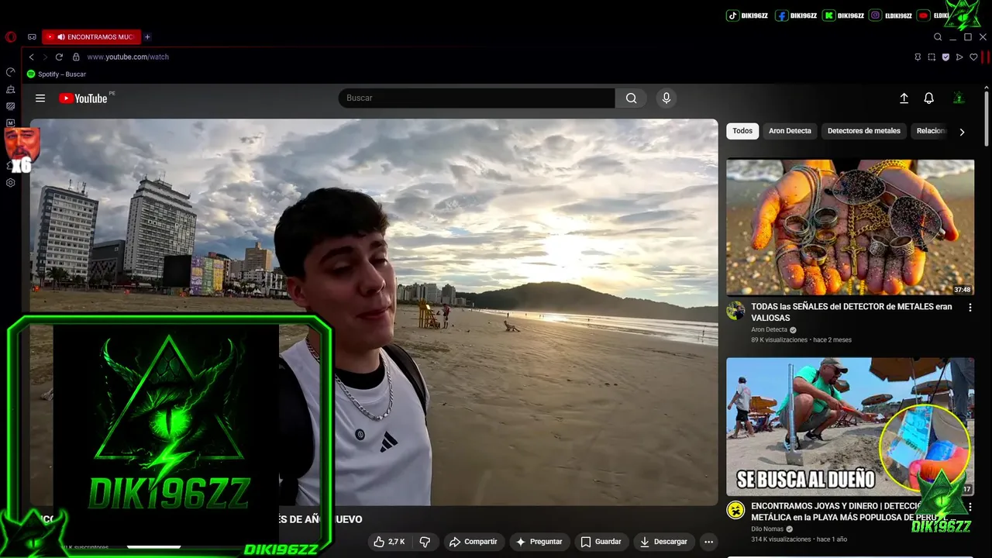Screen dimensions: 992x558
Task: Click the main video player
Action: coord(374,312)
